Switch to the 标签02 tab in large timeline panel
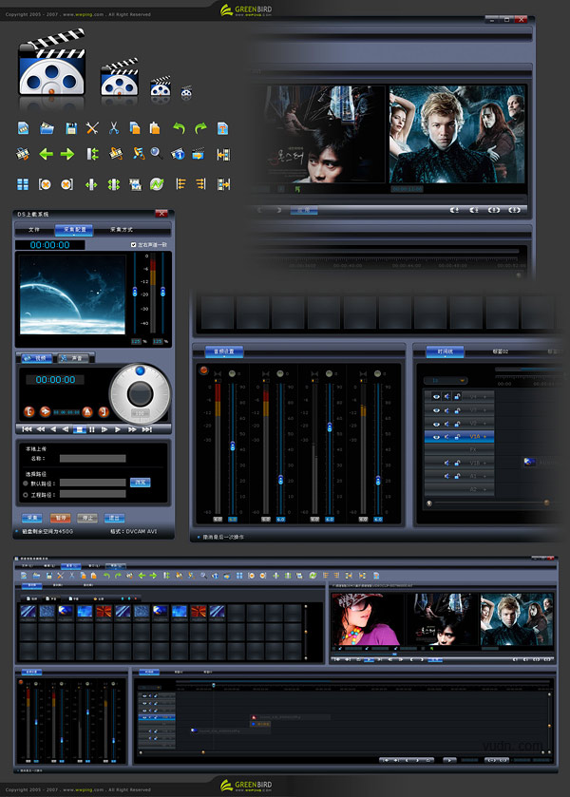This screenshot has height=797, width=570. coord(500,351)
